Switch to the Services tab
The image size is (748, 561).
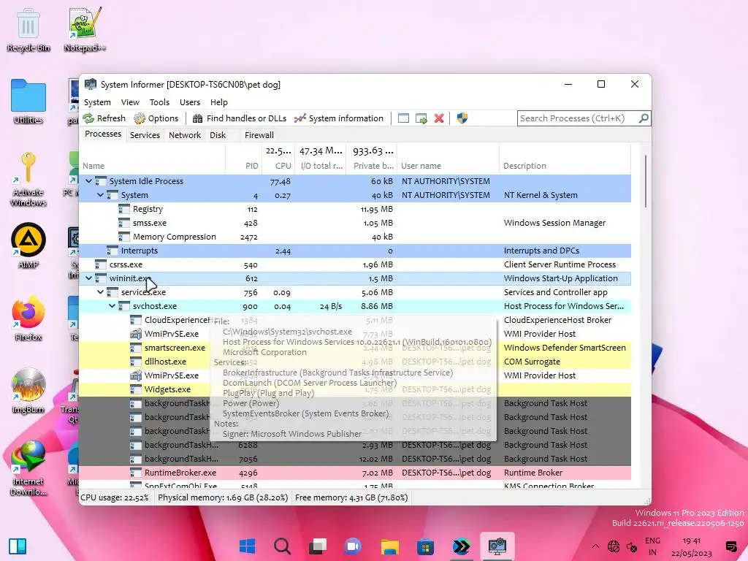pyautogui.click(x=145, y=135)
